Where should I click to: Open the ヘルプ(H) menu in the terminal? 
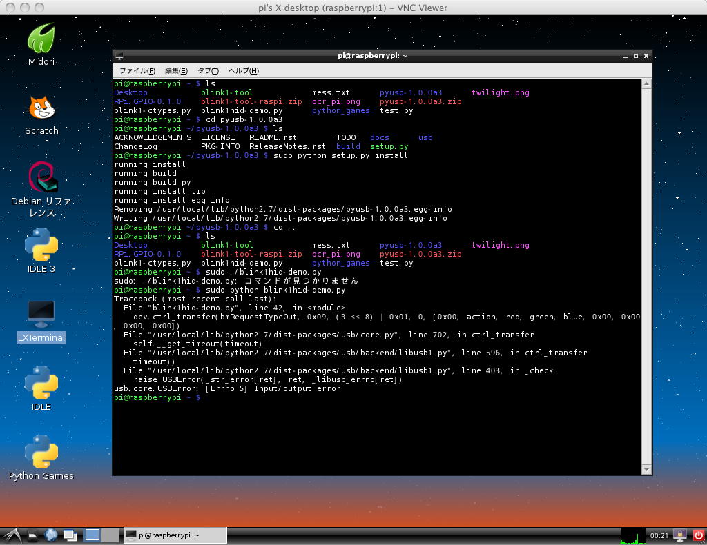(x=243, y=71)
